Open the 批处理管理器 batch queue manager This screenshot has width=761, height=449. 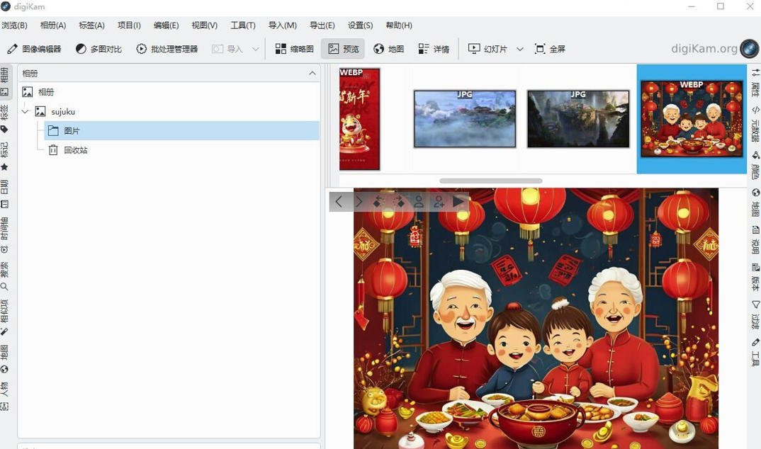[x=167, y=49]
